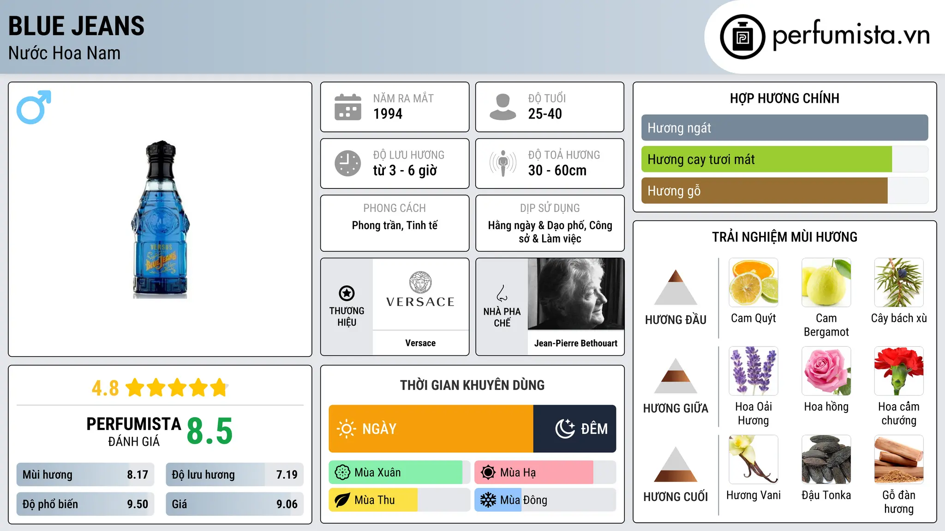The height and width of the screenshot is (531, 945).
Task: Click the snowflake icon beside Mùa Đông
Action: click(x=488, y=500)
